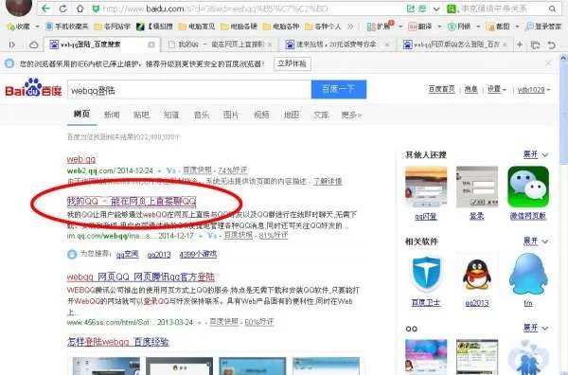This screenshot has width=568, height=375.
Task: Go back with the browser back arrow
Action: pos(45,9)
